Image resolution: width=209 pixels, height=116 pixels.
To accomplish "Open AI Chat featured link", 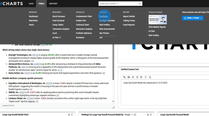I will [152, 31].
